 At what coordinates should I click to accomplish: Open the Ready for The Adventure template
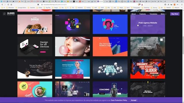click(147, 46)
